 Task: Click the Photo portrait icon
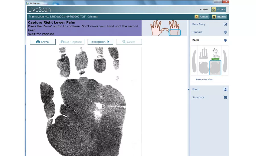click(225, 89)
